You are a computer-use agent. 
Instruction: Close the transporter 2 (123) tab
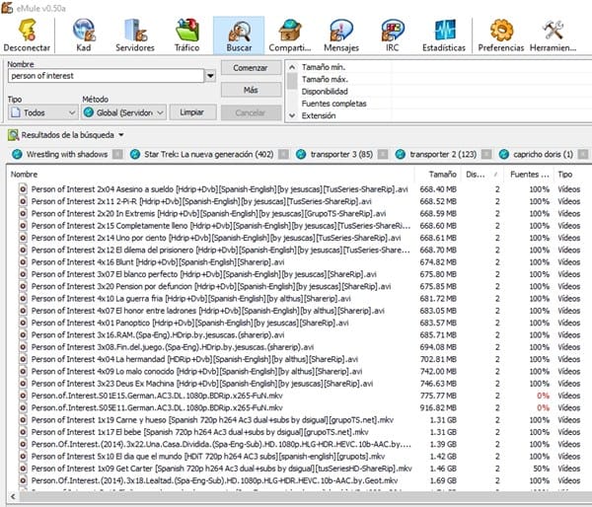click(x=486, y=154)
